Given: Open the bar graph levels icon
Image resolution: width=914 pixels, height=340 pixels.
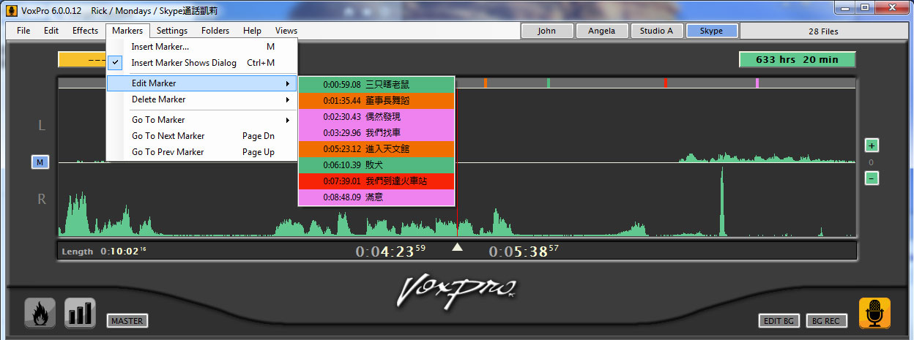Looking at the screenshot, I should tap(80, 313).
